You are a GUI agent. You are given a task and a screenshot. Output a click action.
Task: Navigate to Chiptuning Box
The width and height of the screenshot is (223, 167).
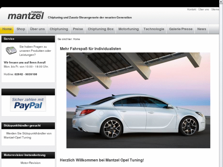click(x=101, y=29)
